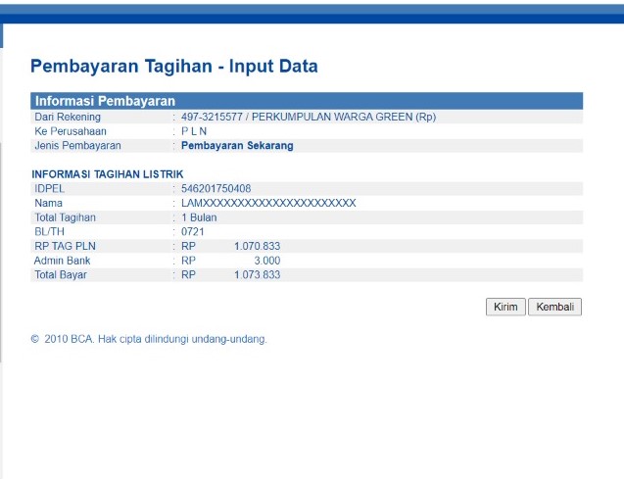Click the INFORMASI TAGIHAN LISTRIK heading
The image size is (624, 479).
pyautogui.click(x=108, y=174)
